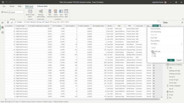Click the user account avatar
This screenshot has width=184, height=103.
click(166, 2)
